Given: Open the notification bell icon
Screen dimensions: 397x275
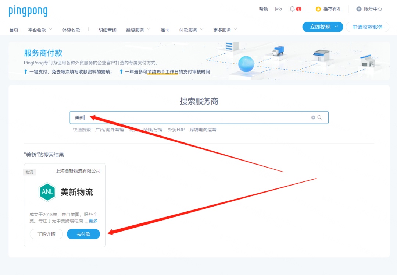Looking at the screenshot, I should (292, 9).
